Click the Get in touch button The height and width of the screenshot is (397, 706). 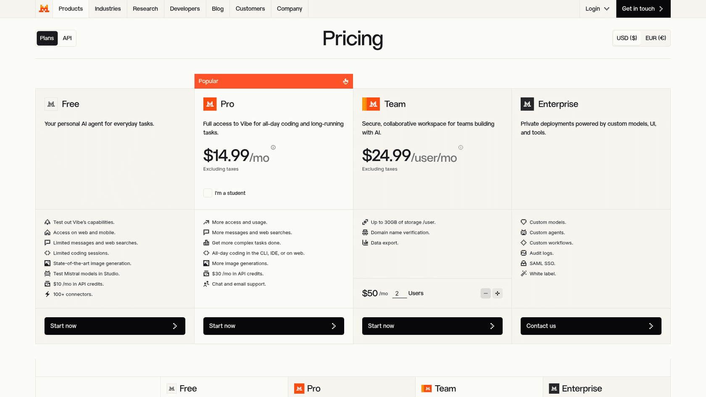pyautogui.click(x=643, y=9)
